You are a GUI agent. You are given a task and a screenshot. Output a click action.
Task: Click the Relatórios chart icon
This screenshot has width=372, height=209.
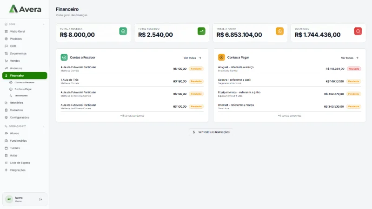(x=6, y=103)
